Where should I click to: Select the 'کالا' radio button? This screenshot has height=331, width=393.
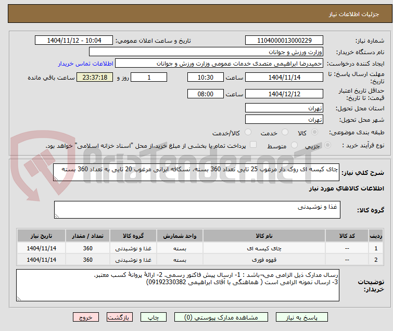[314, 132]
